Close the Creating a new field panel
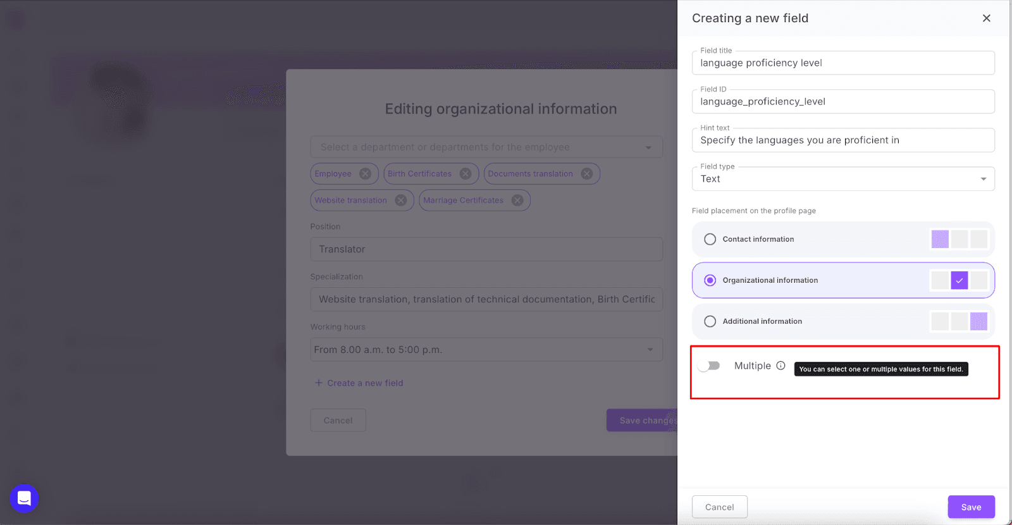This screenshot has width=1012, height=525. click(986, 18)
